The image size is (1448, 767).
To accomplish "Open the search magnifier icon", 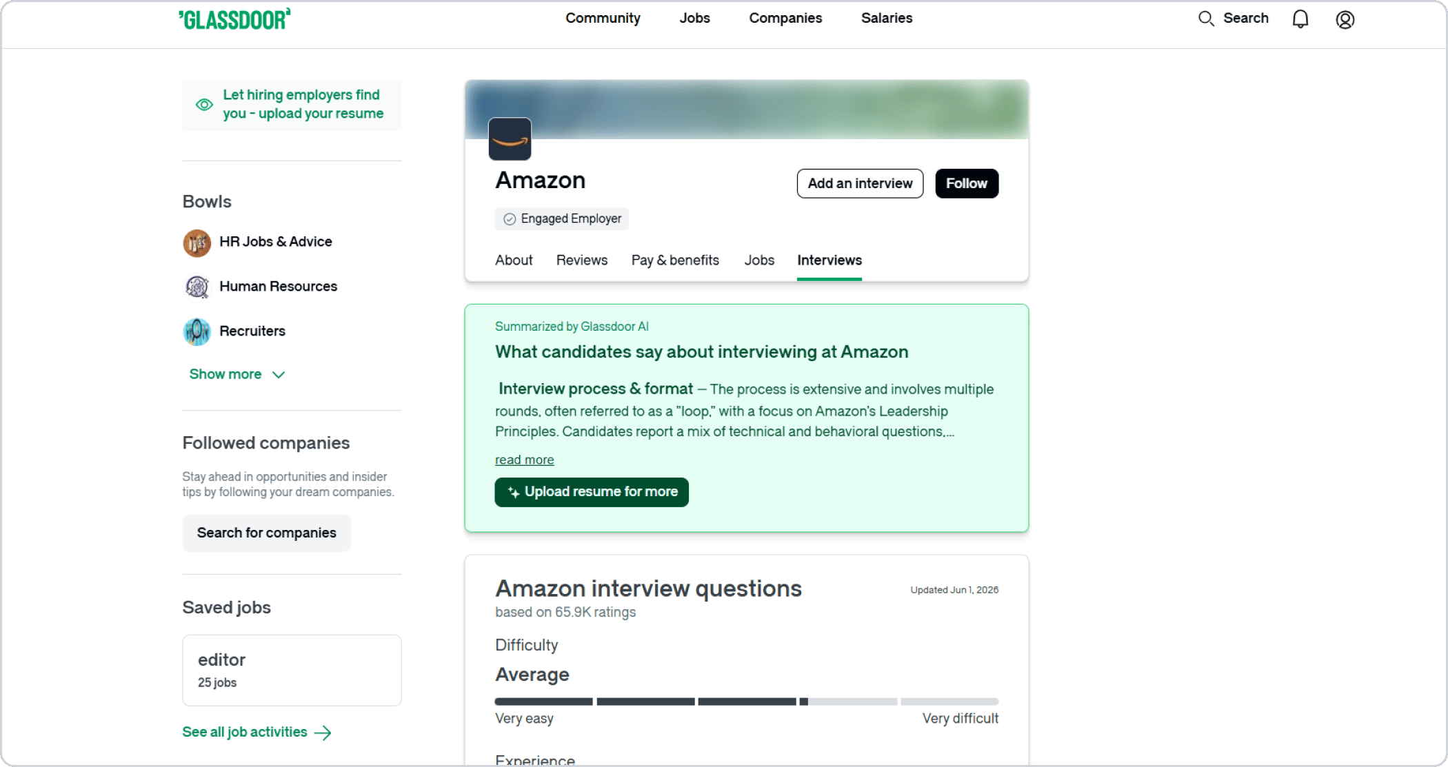I will 1205,19.
